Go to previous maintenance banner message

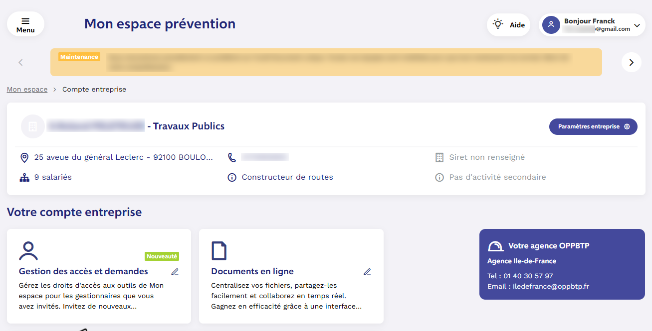[x=20, y=62]
